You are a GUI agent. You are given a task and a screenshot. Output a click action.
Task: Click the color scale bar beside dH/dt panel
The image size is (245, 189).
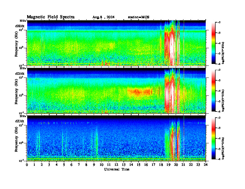(x=213, y=43)
